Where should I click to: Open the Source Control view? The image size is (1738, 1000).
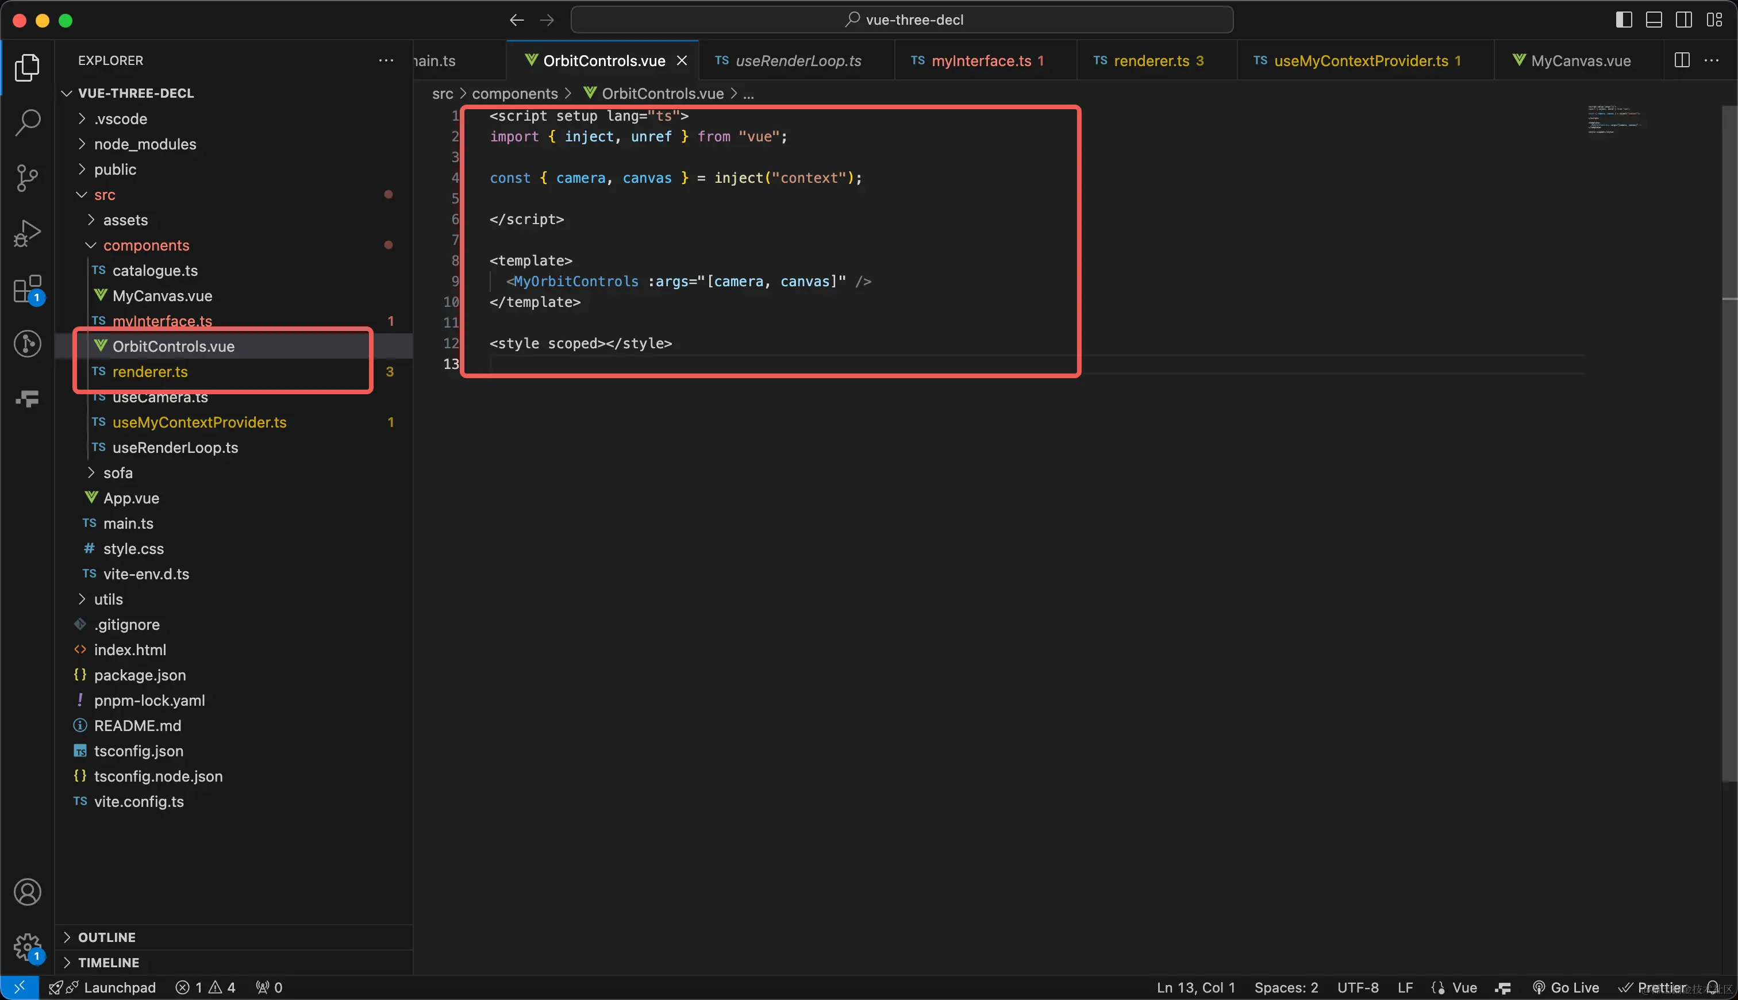coord(28,178)
